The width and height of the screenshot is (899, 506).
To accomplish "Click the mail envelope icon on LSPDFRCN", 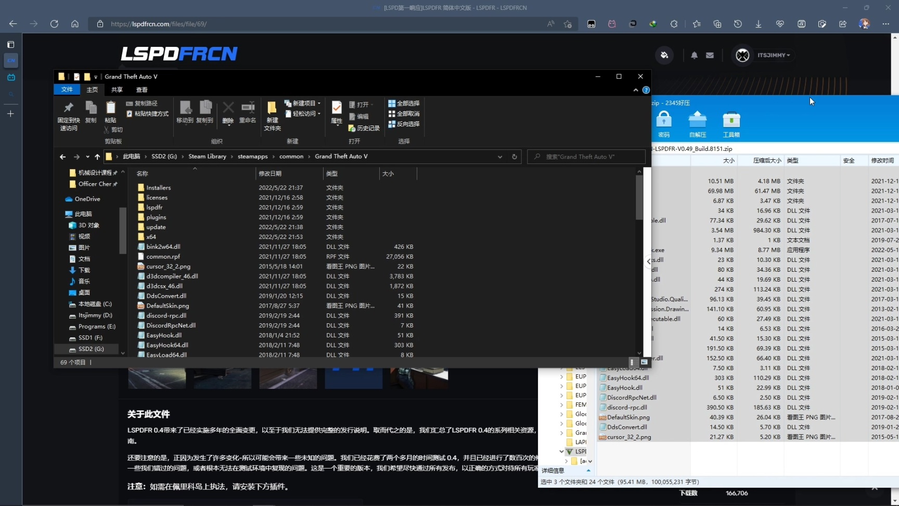I will pos(710,55).
